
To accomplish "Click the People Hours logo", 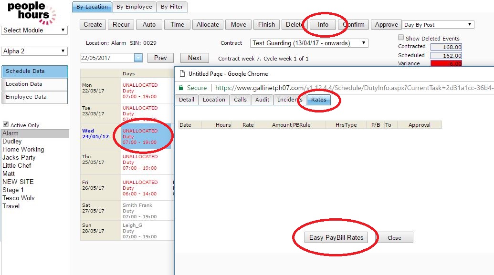I will 32,12.
